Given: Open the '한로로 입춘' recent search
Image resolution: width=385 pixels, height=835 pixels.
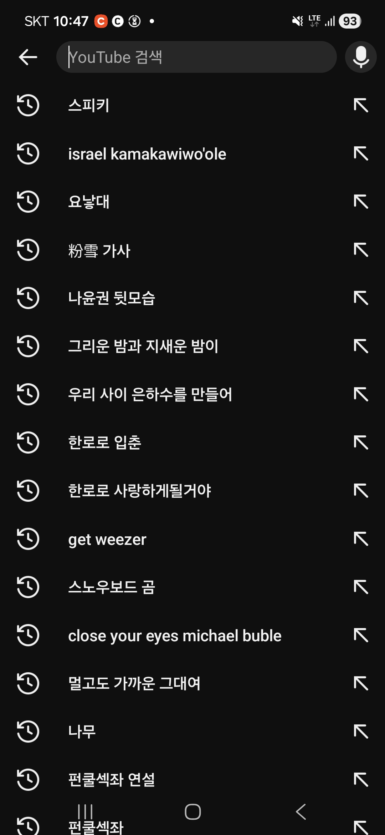Looking at the screenshot, I should click(x=105, y=443).
